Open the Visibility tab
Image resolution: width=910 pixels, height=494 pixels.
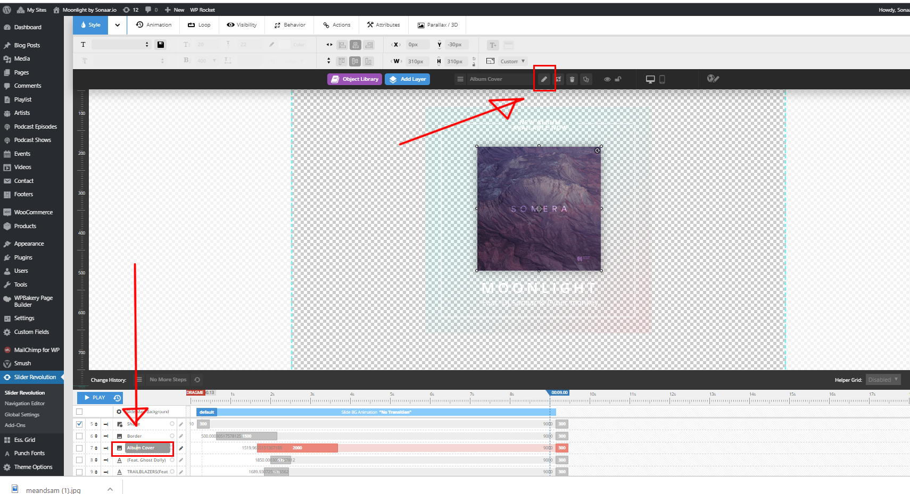(242, 25)
